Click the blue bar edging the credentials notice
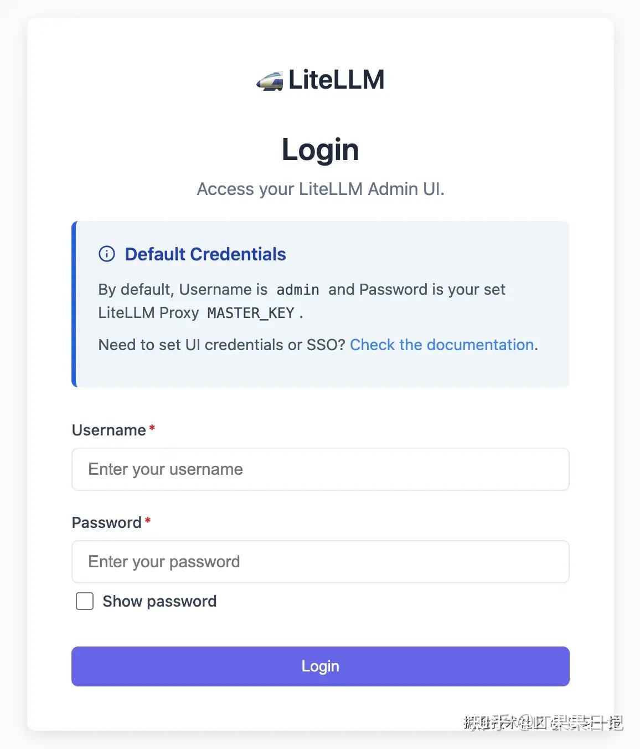 click(74, 302)
